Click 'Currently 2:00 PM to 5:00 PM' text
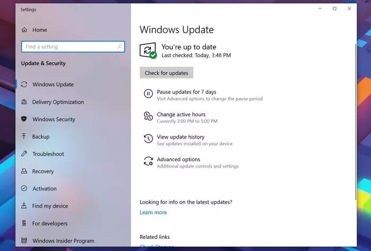The height and width of the screenshot is (251, 371). [187, 121]
